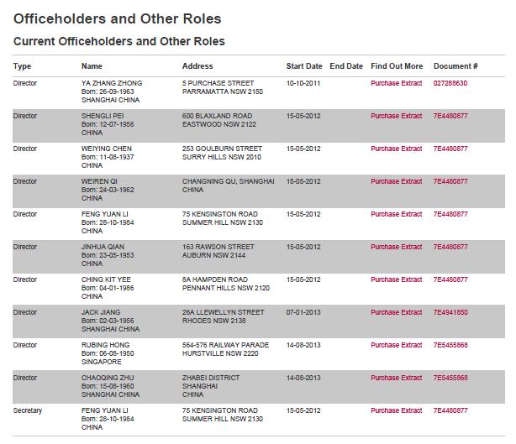This screenshot has width=516, height=444.
Task: Open document 7E4480877 for Shengli Pei
Action: 450,117
